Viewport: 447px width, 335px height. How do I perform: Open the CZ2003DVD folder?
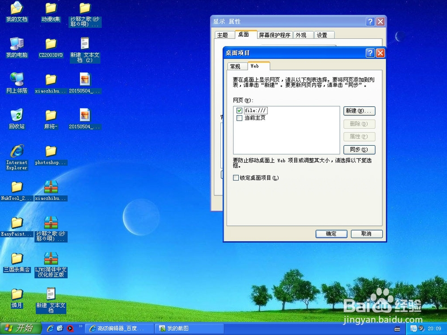[x=50, y=45]
